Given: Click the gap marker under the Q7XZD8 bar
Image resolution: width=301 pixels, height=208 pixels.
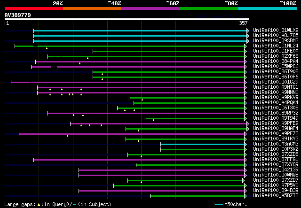Looking at the screenshot, I should 141,157.
